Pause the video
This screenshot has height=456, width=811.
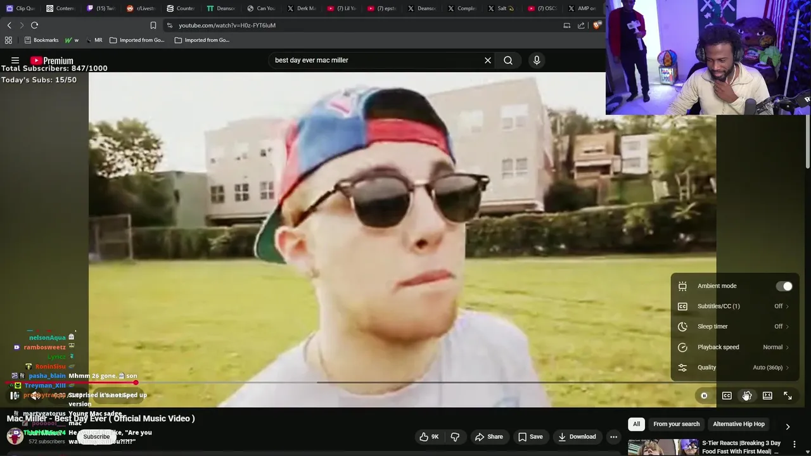tap(14, 396)
